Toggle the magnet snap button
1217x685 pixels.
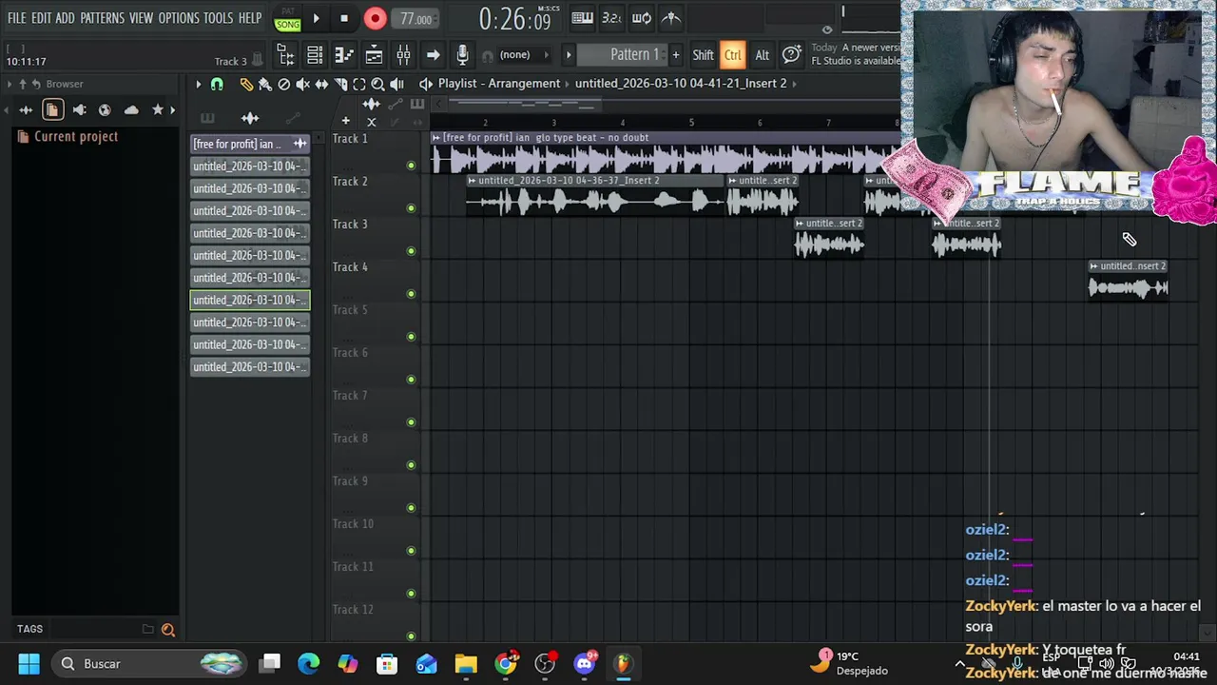[217, 85]
